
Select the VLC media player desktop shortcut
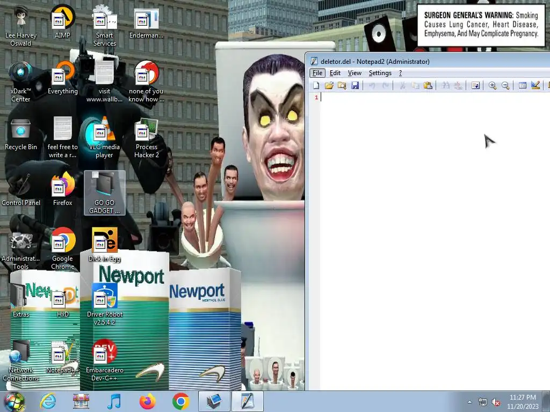click(105, 137)
